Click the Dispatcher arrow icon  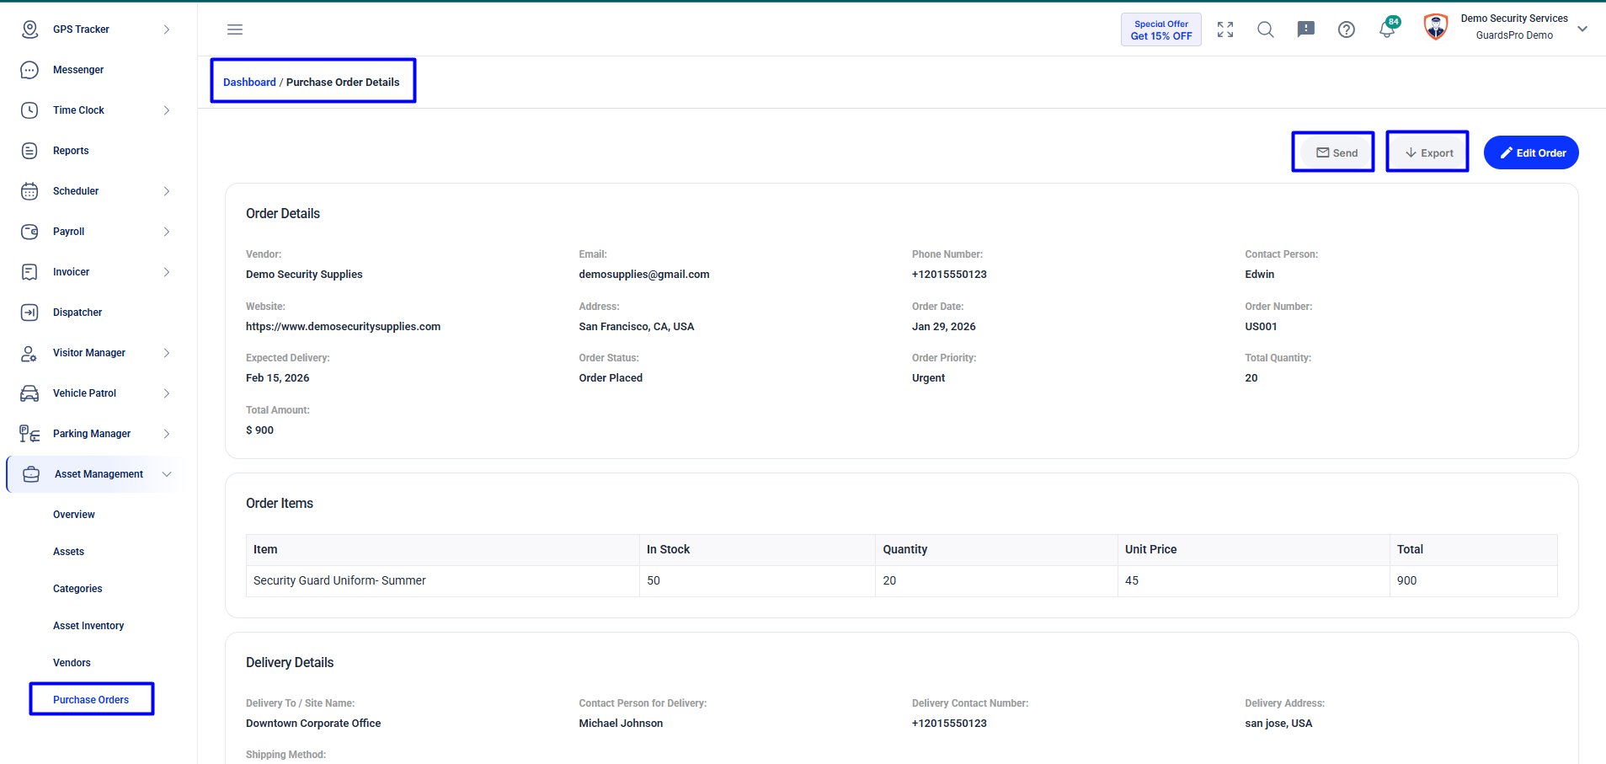[x=29, y=313]
